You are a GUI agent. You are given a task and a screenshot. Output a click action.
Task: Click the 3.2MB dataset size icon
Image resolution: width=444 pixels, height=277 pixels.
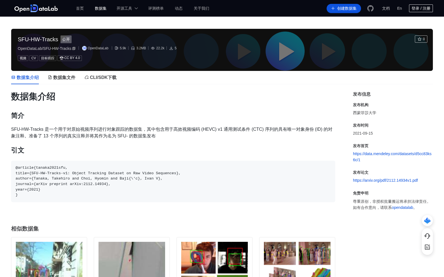click(x=133, y=48)
